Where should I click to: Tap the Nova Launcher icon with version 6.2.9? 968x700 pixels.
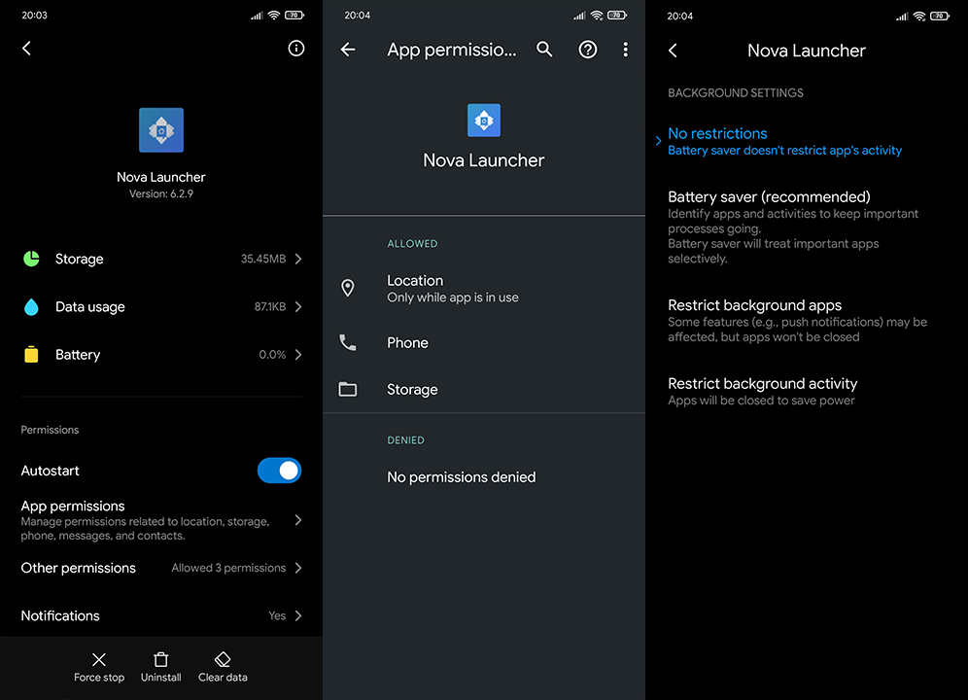tap(161, 129)
